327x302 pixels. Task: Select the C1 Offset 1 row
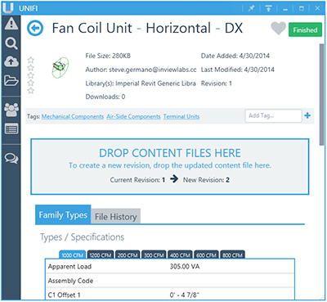coord(170,294)
